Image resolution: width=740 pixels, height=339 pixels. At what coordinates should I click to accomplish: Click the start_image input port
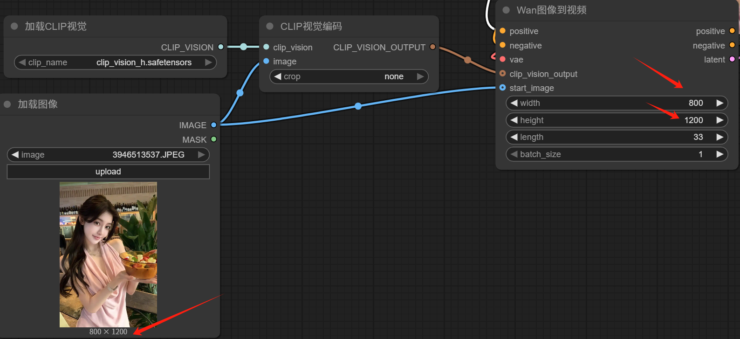click(x=502, y=88)
